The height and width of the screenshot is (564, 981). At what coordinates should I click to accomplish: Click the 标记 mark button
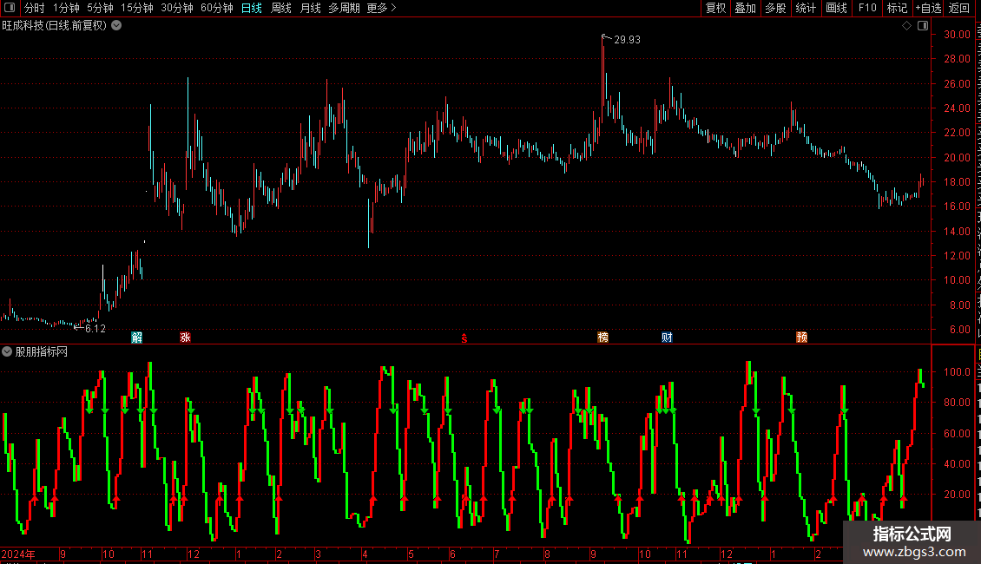tap(897, 8)
